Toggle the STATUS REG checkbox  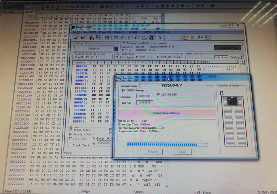point(158,94)
